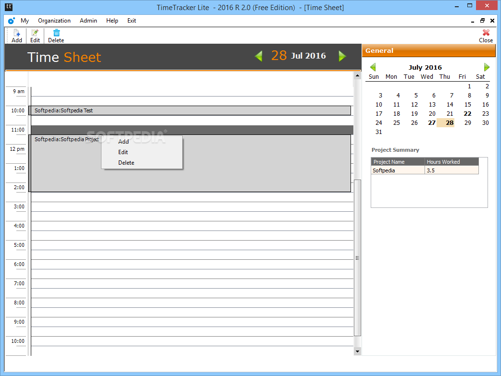
Task: Open the My menu
Action: pos(25,21)
